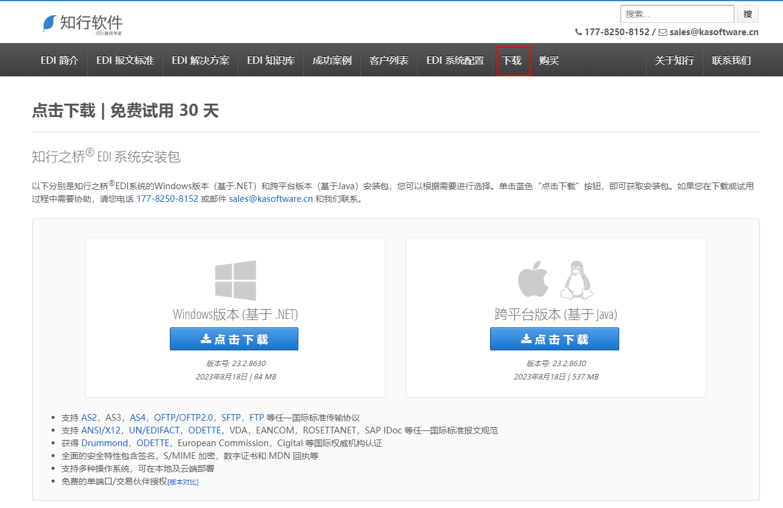Open the Drummond certification link
783x508 pixels.
pos(105,443)
